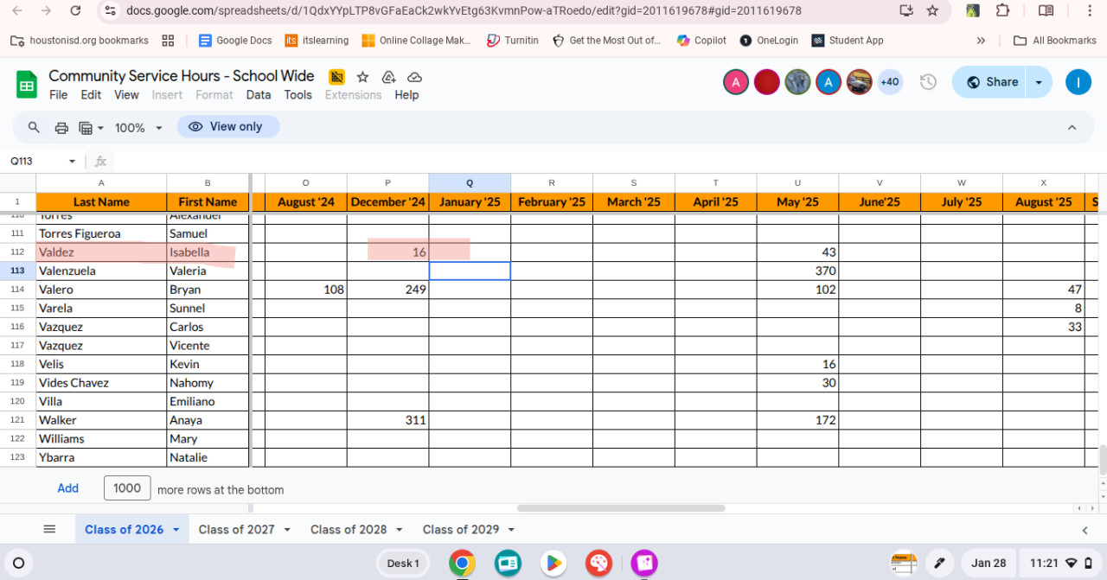Open the Data menu

click(x=258, y=95)
